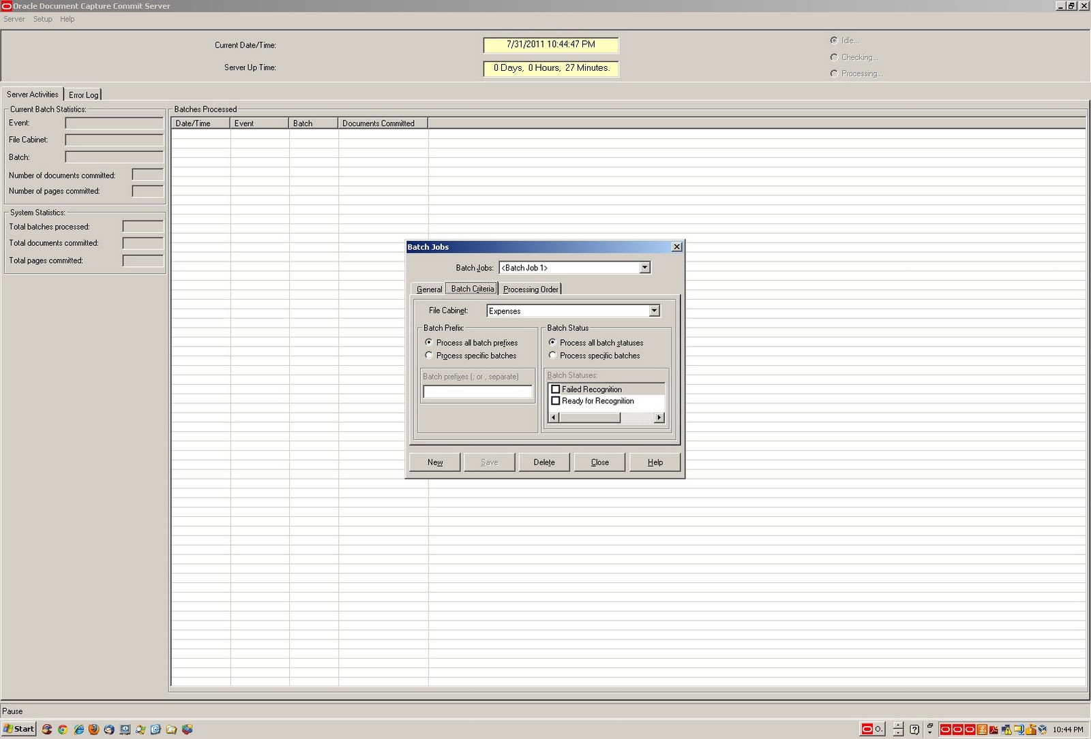
Task: Click the Java icon in the system tray
Action: click(983, 729)
